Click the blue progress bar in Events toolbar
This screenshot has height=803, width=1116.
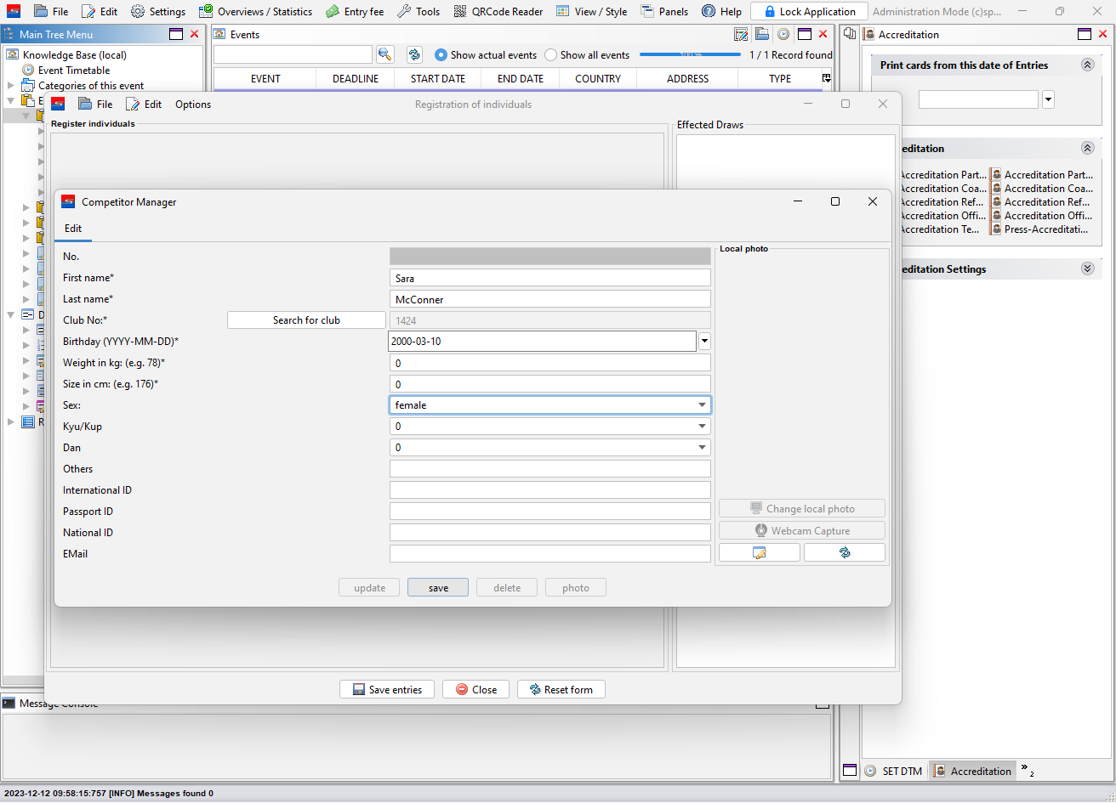click(x=690, y=54)
